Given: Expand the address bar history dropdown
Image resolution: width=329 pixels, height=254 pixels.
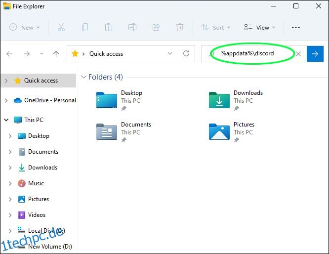Looking at the screenshot, I should coord(170,53).
